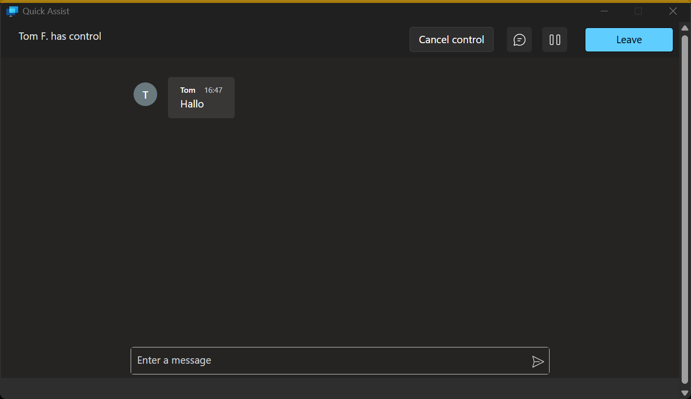Leave the Quick Assist session
This screenshot has width=691, height=399.
click(x=629, y=40)
